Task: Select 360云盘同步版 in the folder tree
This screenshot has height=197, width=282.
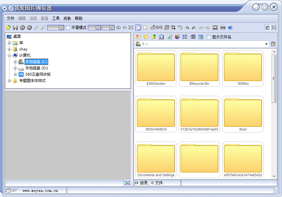Action: (x=38, y=74)
